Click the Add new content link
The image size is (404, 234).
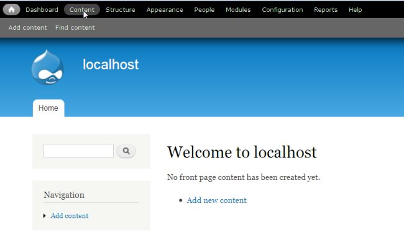tap(217, 200)
